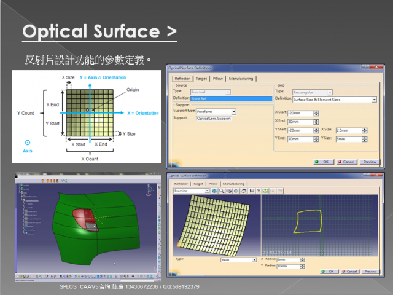This screenshot has width=393, height=295.
Task: Adjust the X Start spinner arrows
Action: [x=316, y=113]
